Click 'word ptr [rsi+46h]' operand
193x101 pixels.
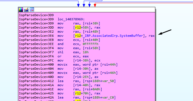click(x=100, y=73)
